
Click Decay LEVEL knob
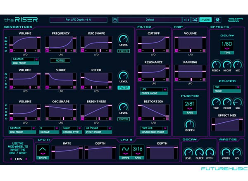click(x=188, y=152)
